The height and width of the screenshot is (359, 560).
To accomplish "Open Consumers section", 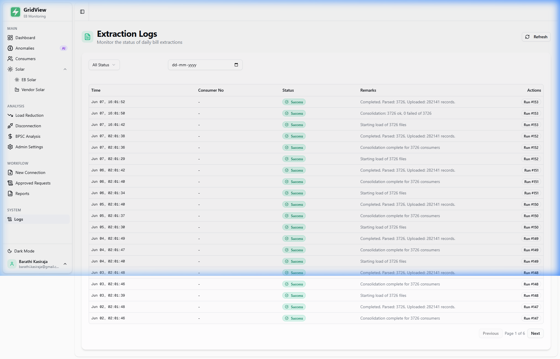I will pos(37,59).
